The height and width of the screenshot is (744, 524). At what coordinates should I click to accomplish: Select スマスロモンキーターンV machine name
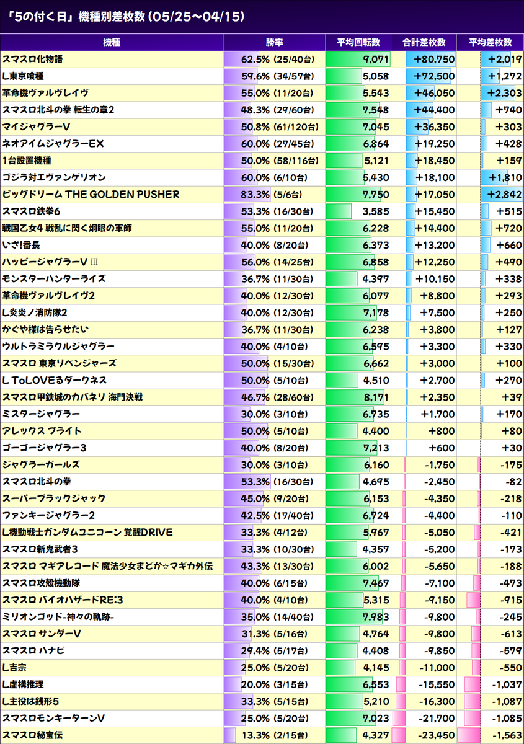[x=53, y=719]
